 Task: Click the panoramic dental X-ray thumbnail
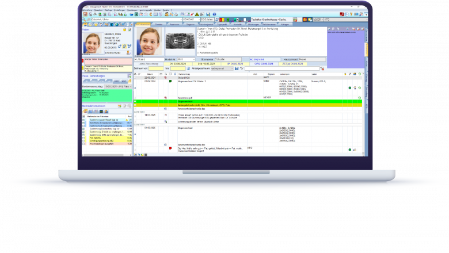point(178,41)
